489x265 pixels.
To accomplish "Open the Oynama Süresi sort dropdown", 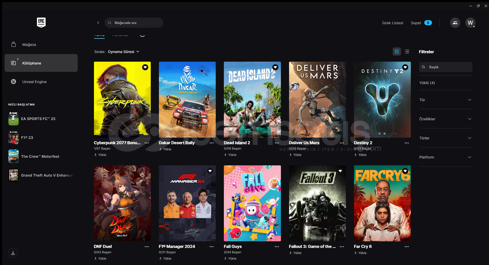I will coord(124,52).
